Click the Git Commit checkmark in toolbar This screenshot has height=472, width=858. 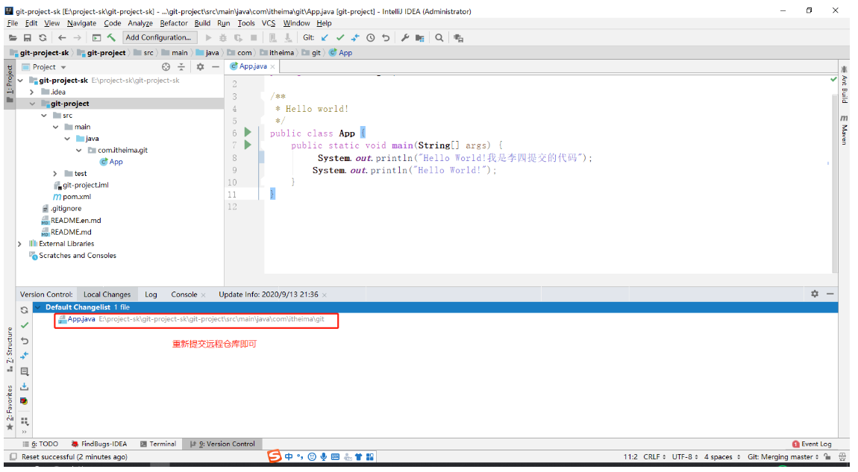tap(340, 38)
